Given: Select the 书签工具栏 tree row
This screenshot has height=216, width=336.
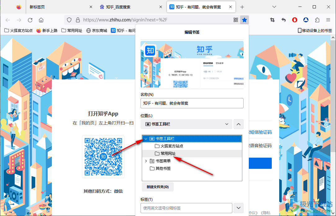Looking at the screenshot, I should point(192,139).
